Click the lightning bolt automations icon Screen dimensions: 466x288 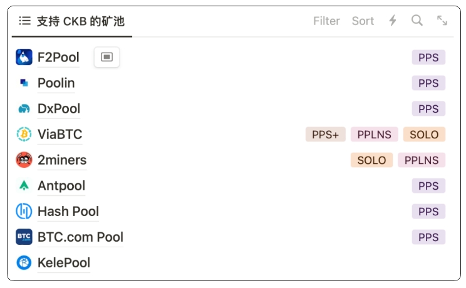(x=393, y=21)
